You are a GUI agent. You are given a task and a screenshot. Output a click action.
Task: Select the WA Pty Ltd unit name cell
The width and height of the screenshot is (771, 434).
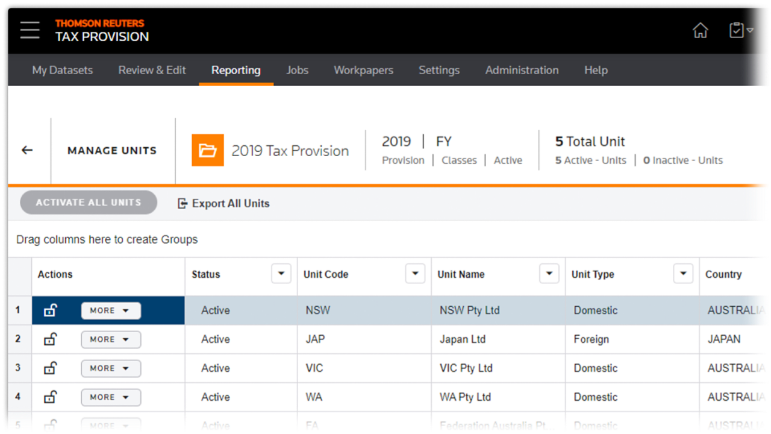coord(465,397)
